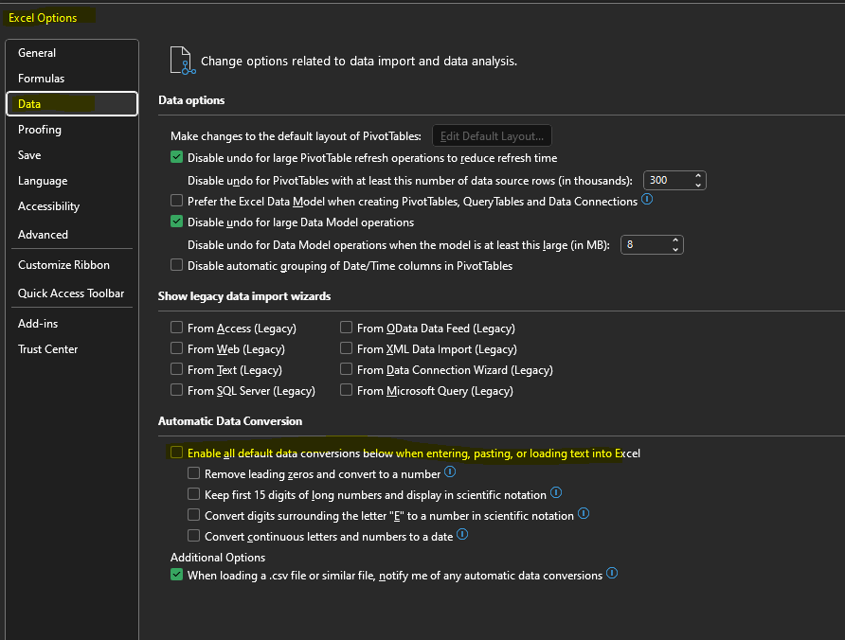
Task: Increase the PivotTable rows threshold spinner
Action: point(698,176)
